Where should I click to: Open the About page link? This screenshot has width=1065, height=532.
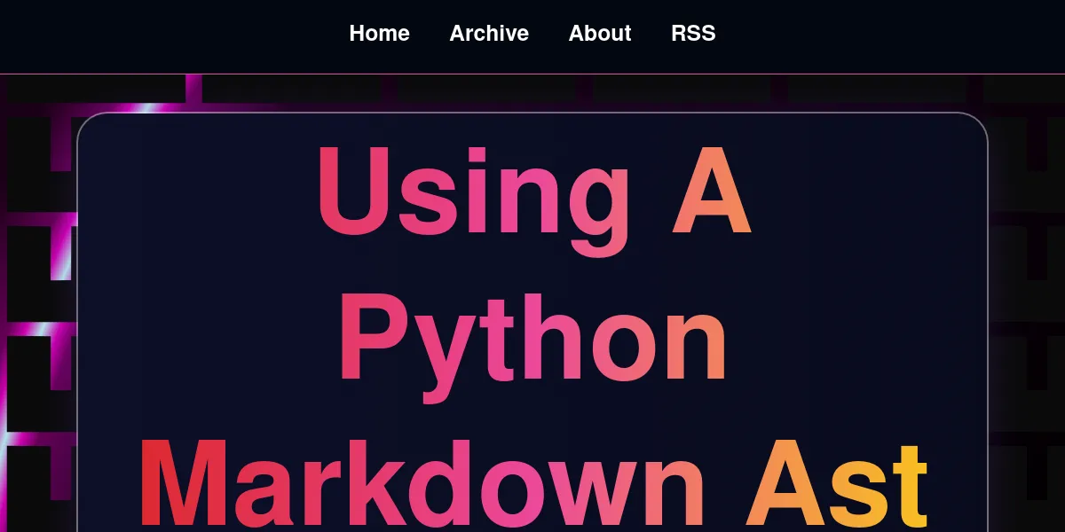click(x=600, y=34)
